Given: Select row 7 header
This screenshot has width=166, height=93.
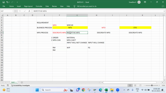Looking at the screenshot, I should (x=2, y=33).
